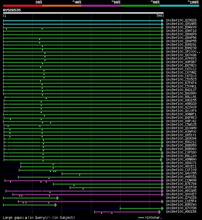Click the UniRef100_C6TLC2 label
202x220 pixels.
click(181, 69)
